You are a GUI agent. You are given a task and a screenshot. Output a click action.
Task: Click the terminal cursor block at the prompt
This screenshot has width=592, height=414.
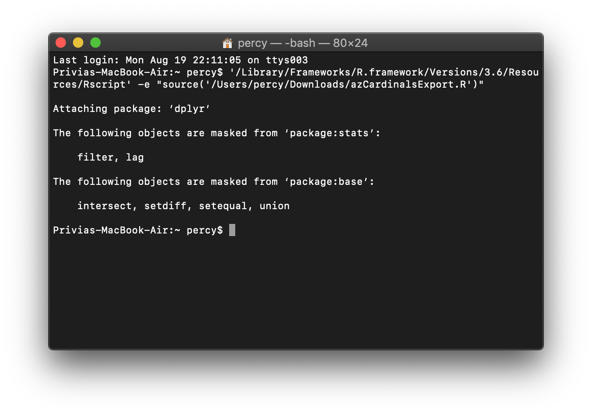point(232,230)
